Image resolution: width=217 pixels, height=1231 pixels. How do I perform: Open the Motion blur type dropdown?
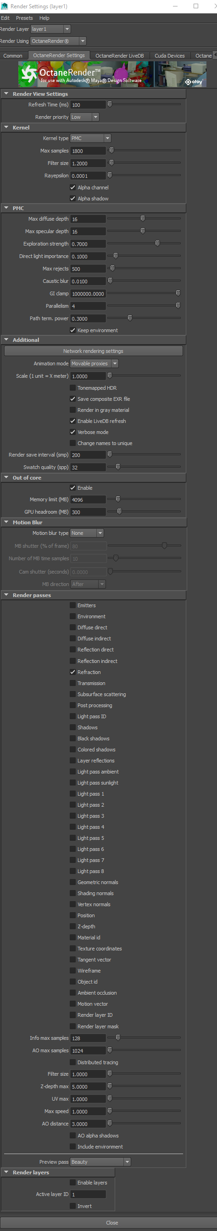87,533
